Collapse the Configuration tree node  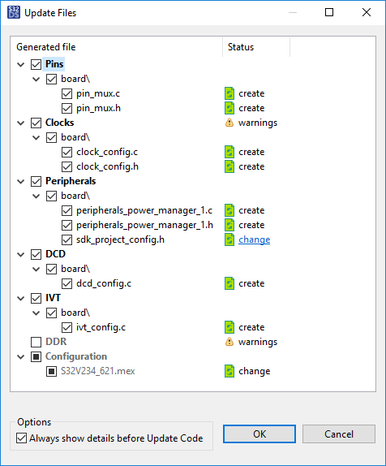[21, 356]
